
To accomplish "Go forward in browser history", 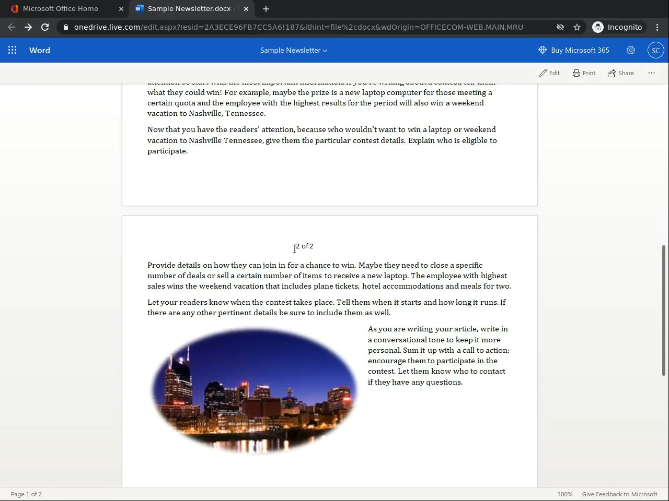I will (x=28, y=27).
